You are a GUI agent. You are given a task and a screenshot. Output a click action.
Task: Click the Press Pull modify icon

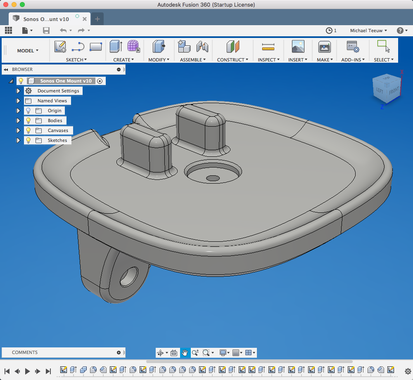pyautogui.click(x=159, y=47)
